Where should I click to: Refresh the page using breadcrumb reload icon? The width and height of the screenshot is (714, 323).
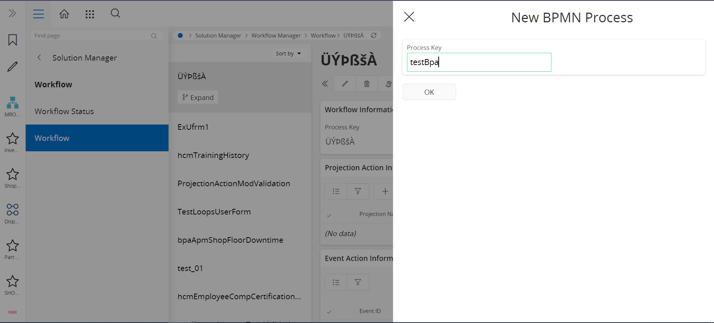pos(374,35)
